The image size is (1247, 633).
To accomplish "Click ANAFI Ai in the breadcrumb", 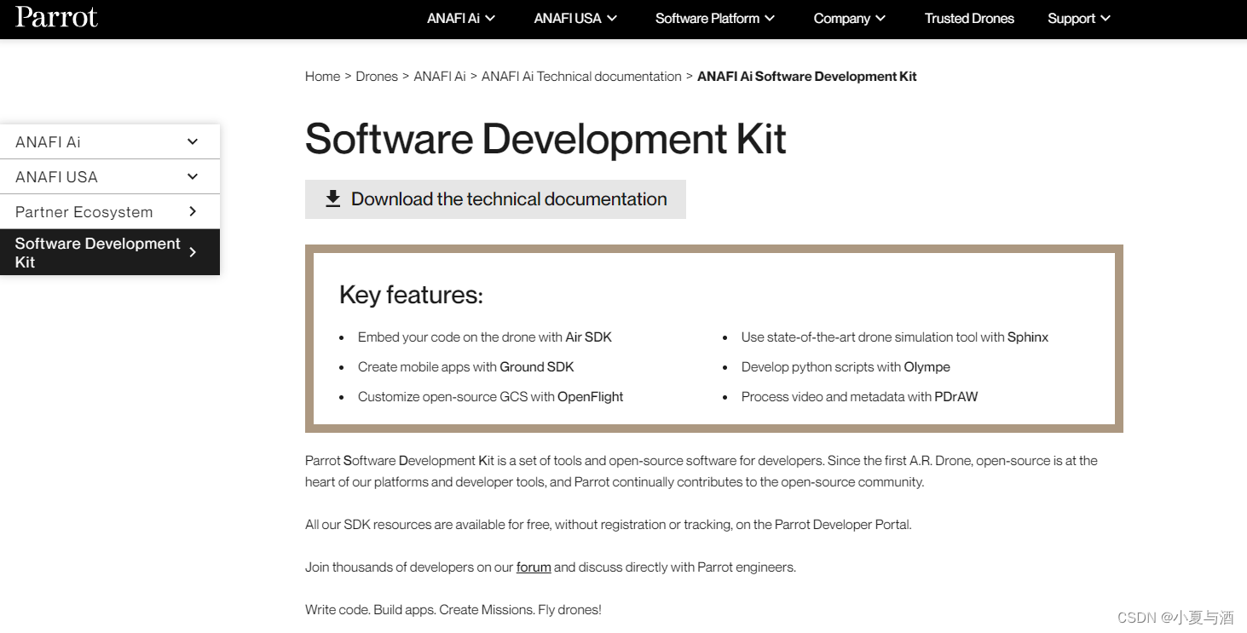I will [440, 77].
